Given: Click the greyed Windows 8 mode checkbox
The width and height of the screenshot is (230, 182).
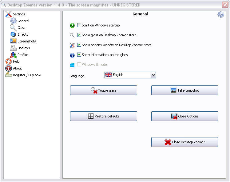Looking at the screenshot, I should pyautogui.click(x=79, y=64).
